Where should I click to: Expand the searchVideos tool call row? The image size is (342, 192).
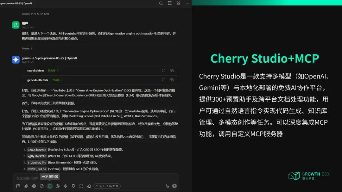[x=100, y=71]
